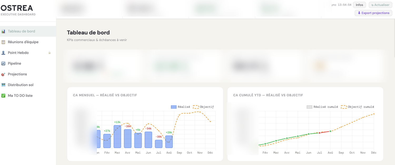Screen dimensions: 395x165
Task: Click the Actualiser refresh button
Action: (380, 5)
